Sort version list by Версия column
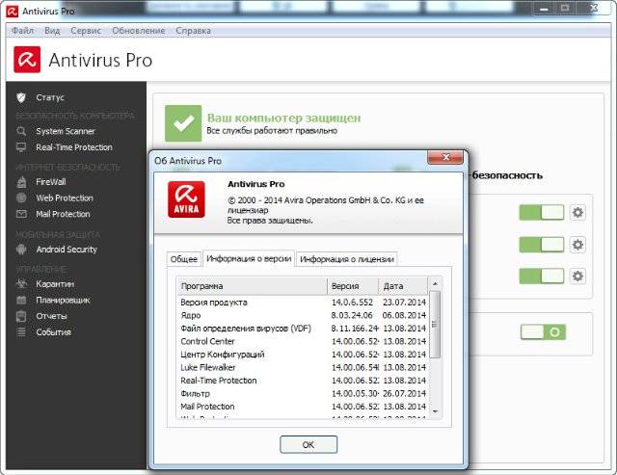The width and height of the screenshot is (617, 475). (x=353, y=286)
